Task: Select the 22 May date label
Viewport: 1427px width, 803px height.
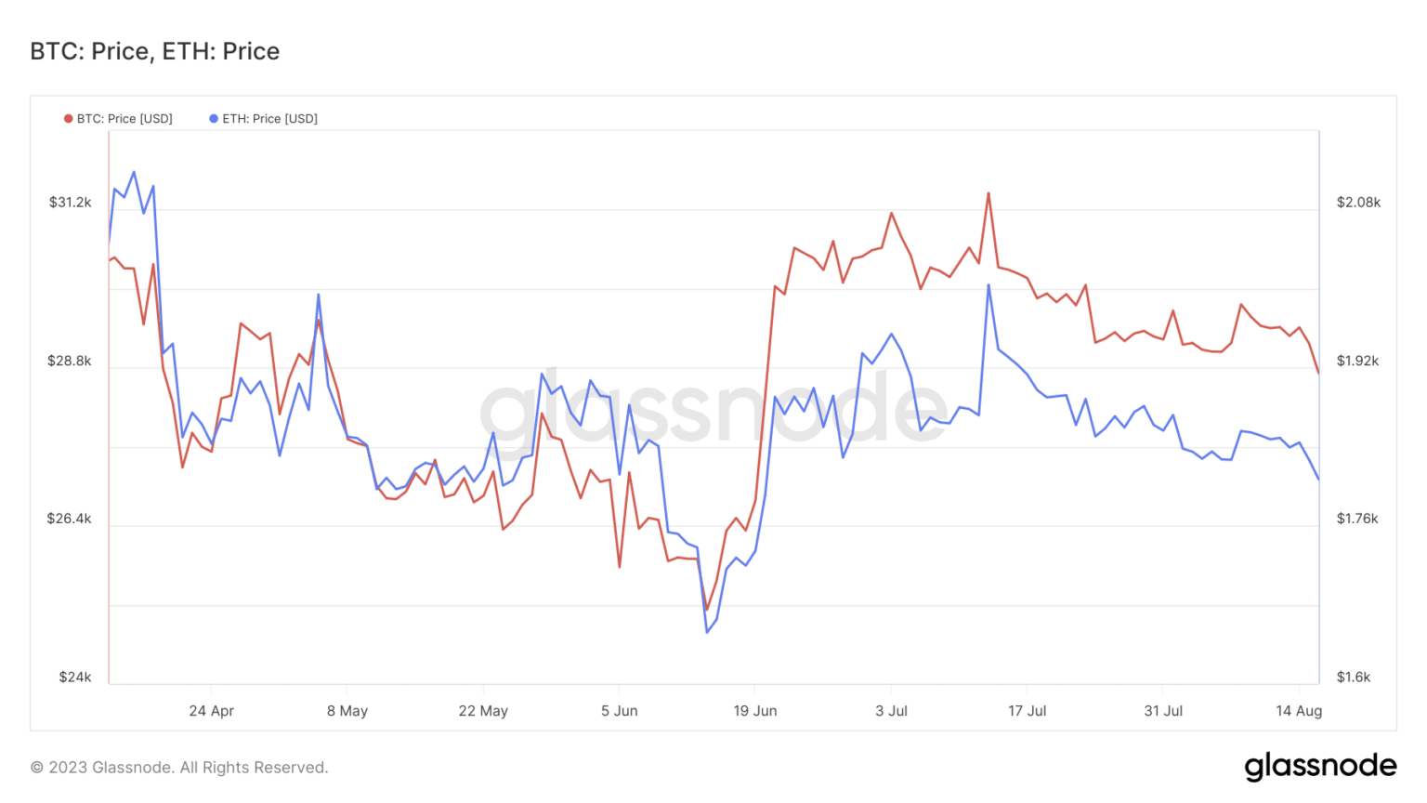Action: pyautogui.click(x=483, y=711)
